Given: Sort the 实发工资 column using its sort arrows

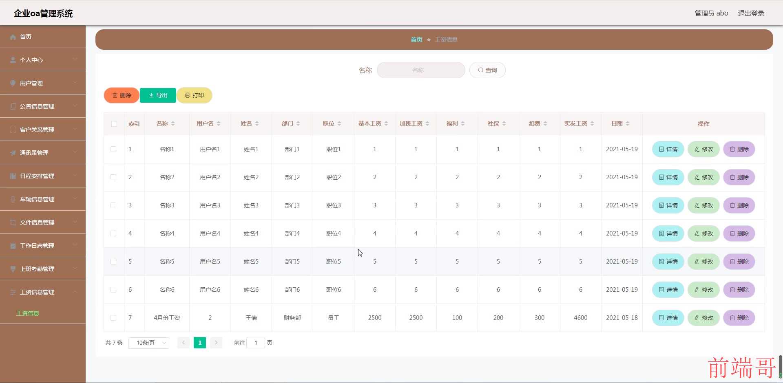Looking at the screenshot, I should tap(592, 124).
